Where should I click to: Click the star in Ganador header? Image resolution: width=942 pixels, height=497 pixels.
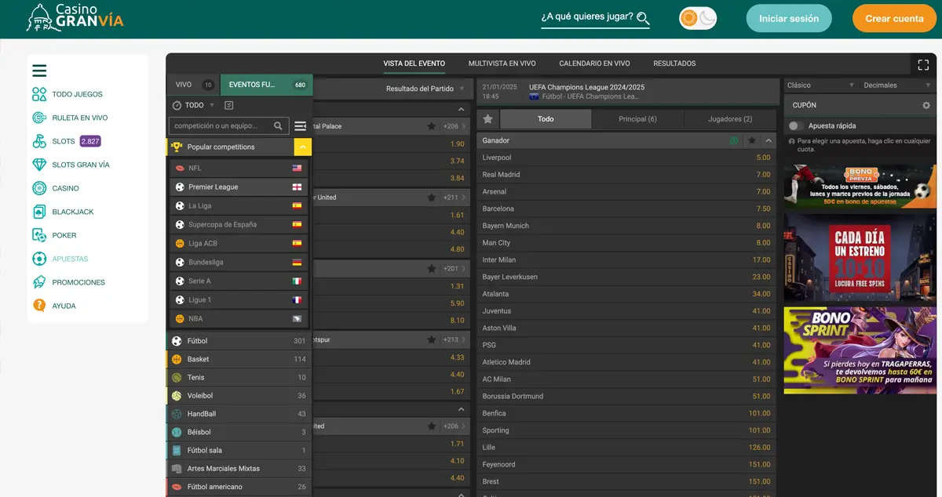751,140
